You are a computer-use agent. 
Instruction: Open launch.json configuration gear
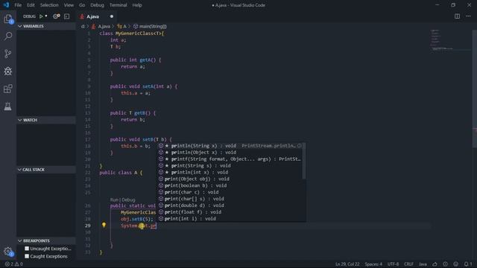(x=57, y=16)
